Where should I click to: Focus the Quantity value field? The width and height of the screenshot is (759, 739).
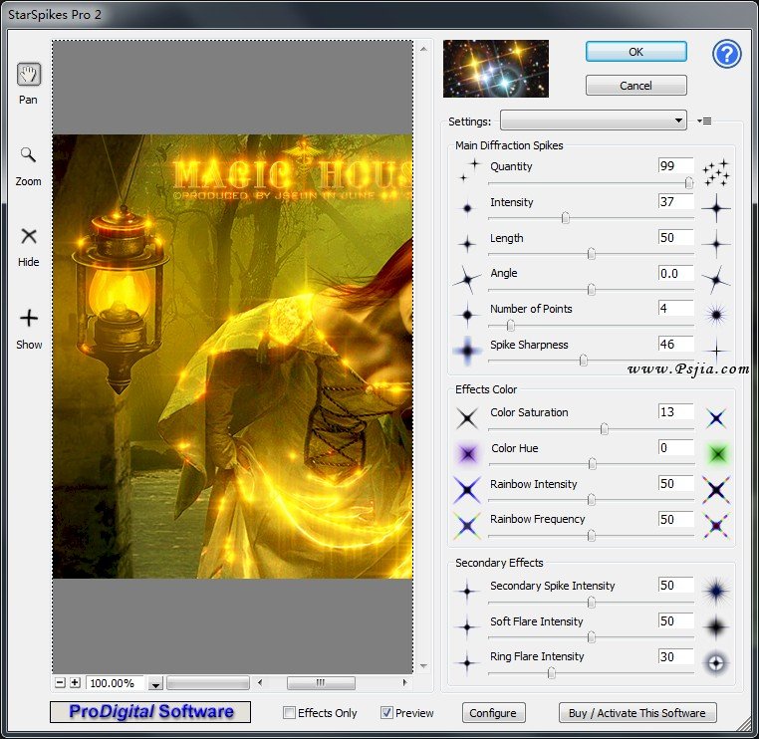(675, 165)
